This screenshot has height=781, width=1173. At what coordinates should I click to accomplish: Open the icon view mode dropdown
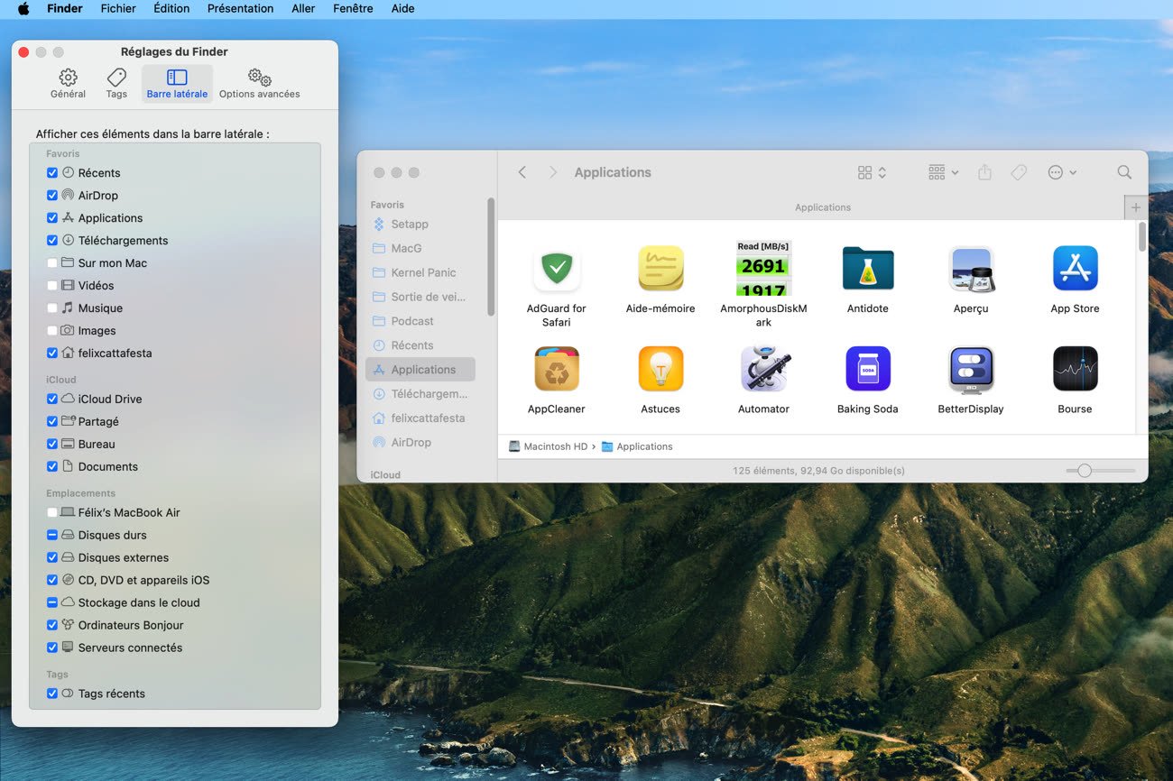point(872,172)
